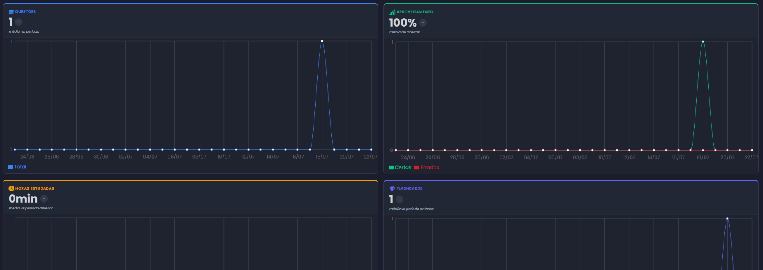The image size is (763, 270).
Task: Click the 10/07 date label in Aproveitamento chart
Action: (604, 158)
